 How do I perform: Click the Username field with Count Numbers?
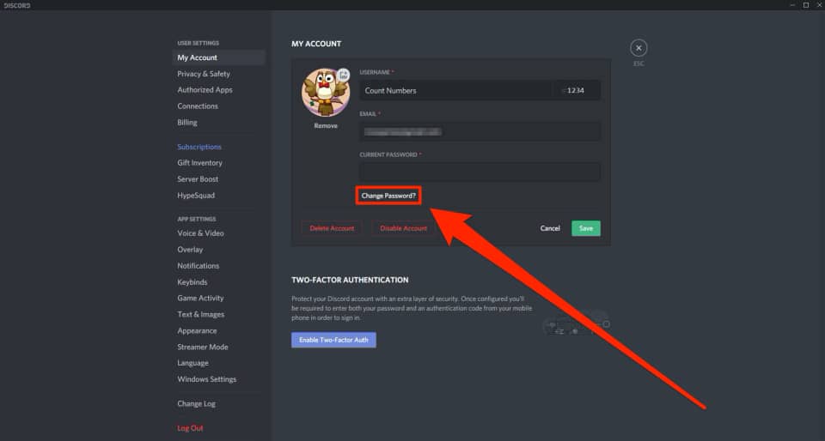tap(455, 90)
